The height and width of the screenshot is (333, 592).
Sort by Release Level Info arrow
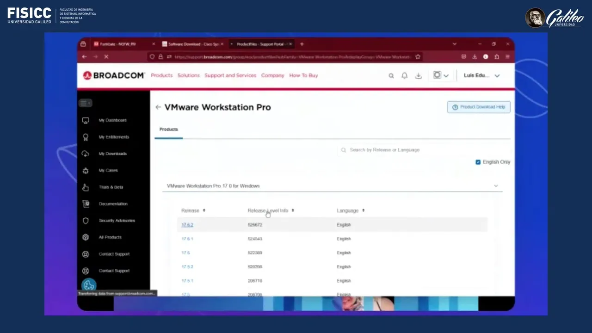[293, 211]
